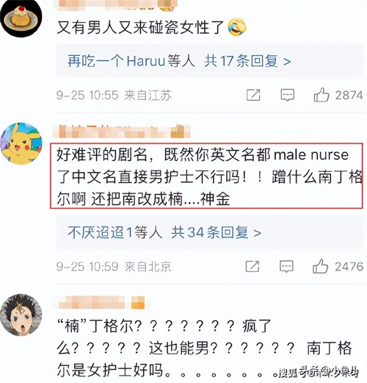
Task: View the pudding dessert avatar profile
Action: [x=21, y=17]
